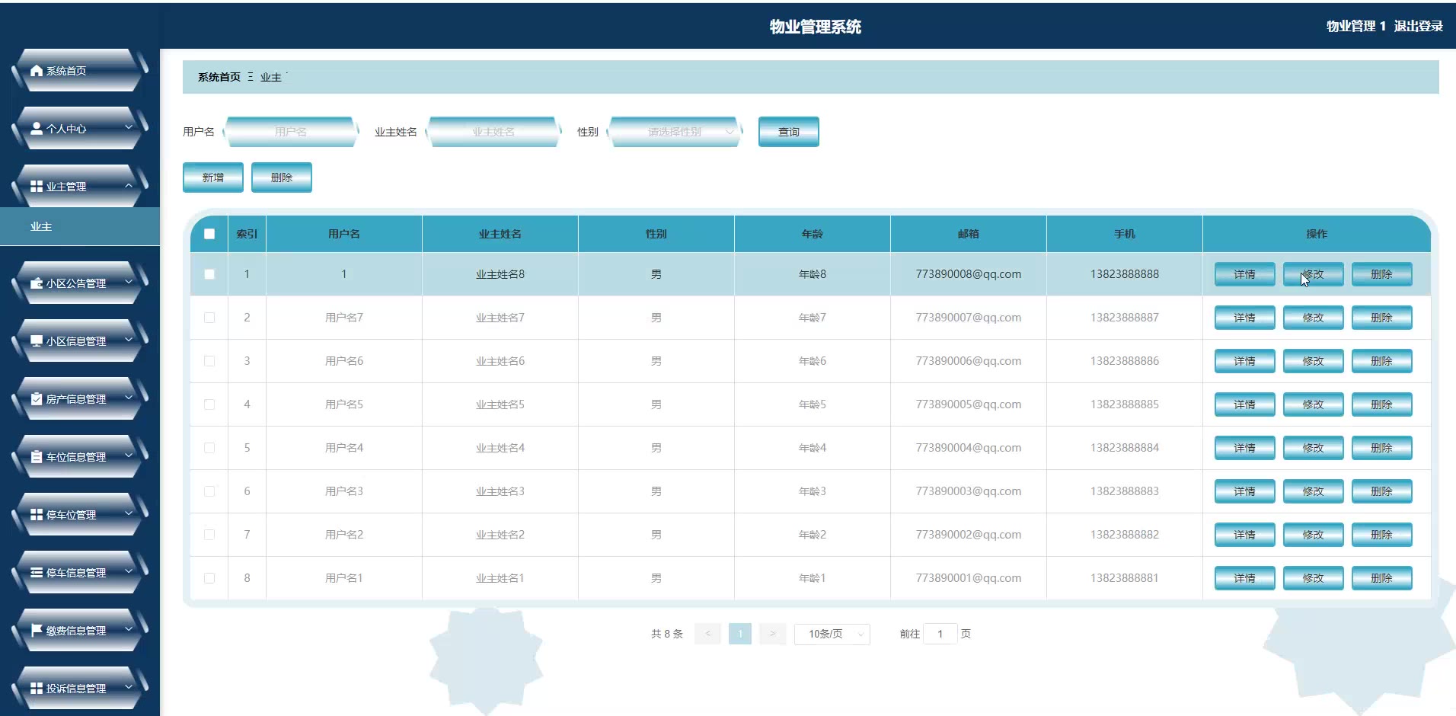Click the home icon beside 系统首页
Screen dimensions: 1456x716
36,71
